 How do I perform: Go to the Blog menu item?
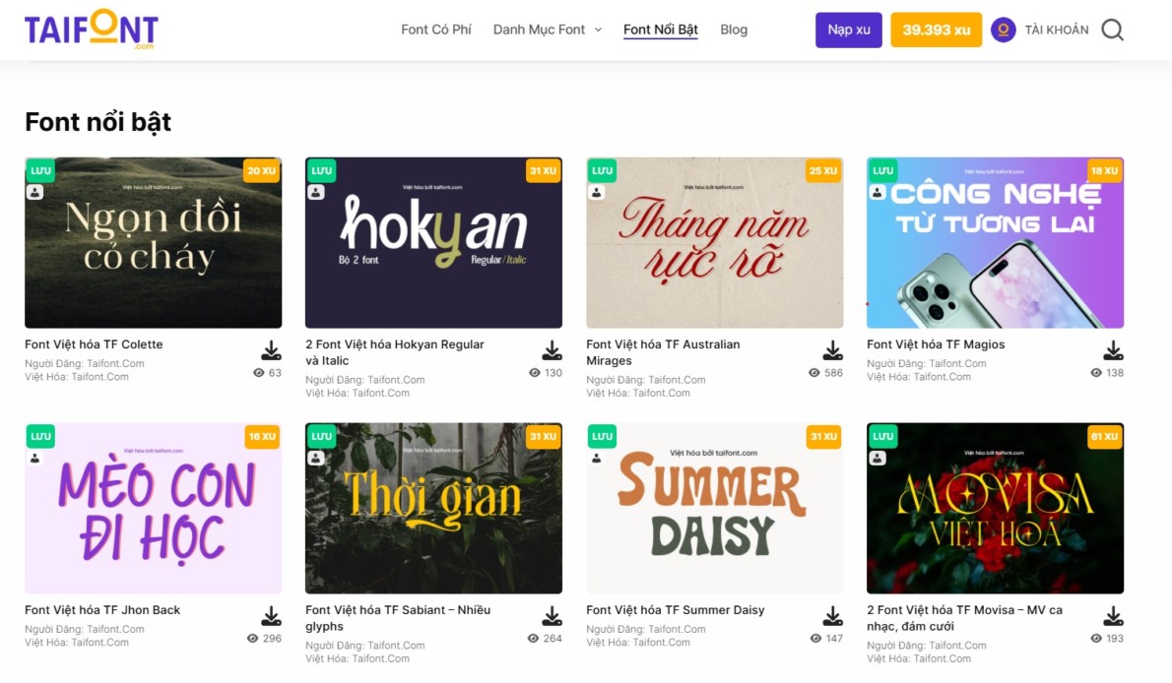(734, 30)
